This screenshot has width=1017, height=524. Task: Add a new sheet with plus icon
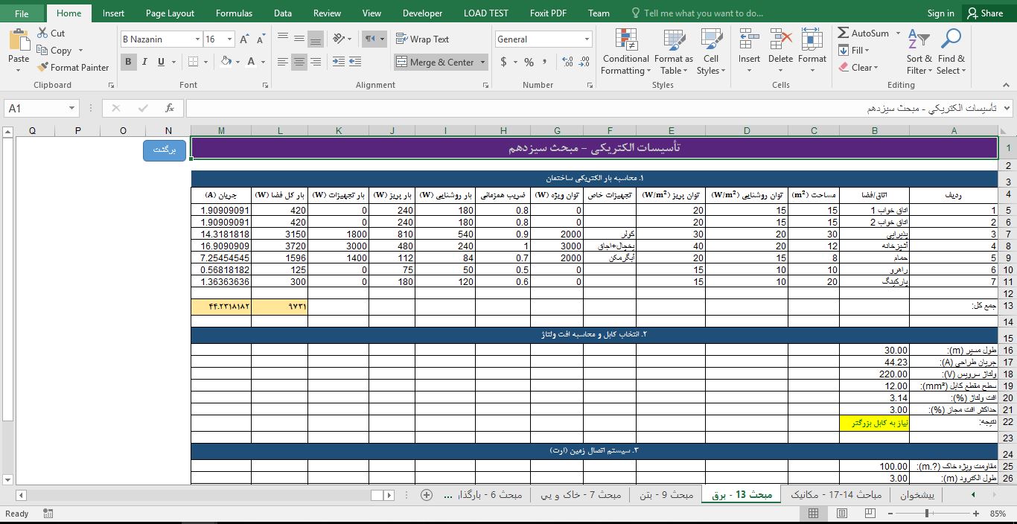pyautogui.click(x=427, y=495)
